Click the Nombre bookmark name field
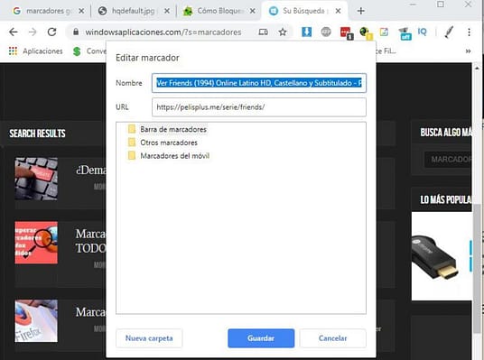The width and height of the screenshot is (484, 360). click(x=259, y=83)
